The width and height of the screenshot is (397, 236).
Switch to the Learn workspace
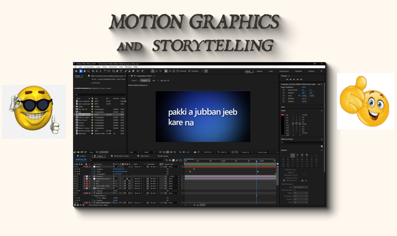271,71
